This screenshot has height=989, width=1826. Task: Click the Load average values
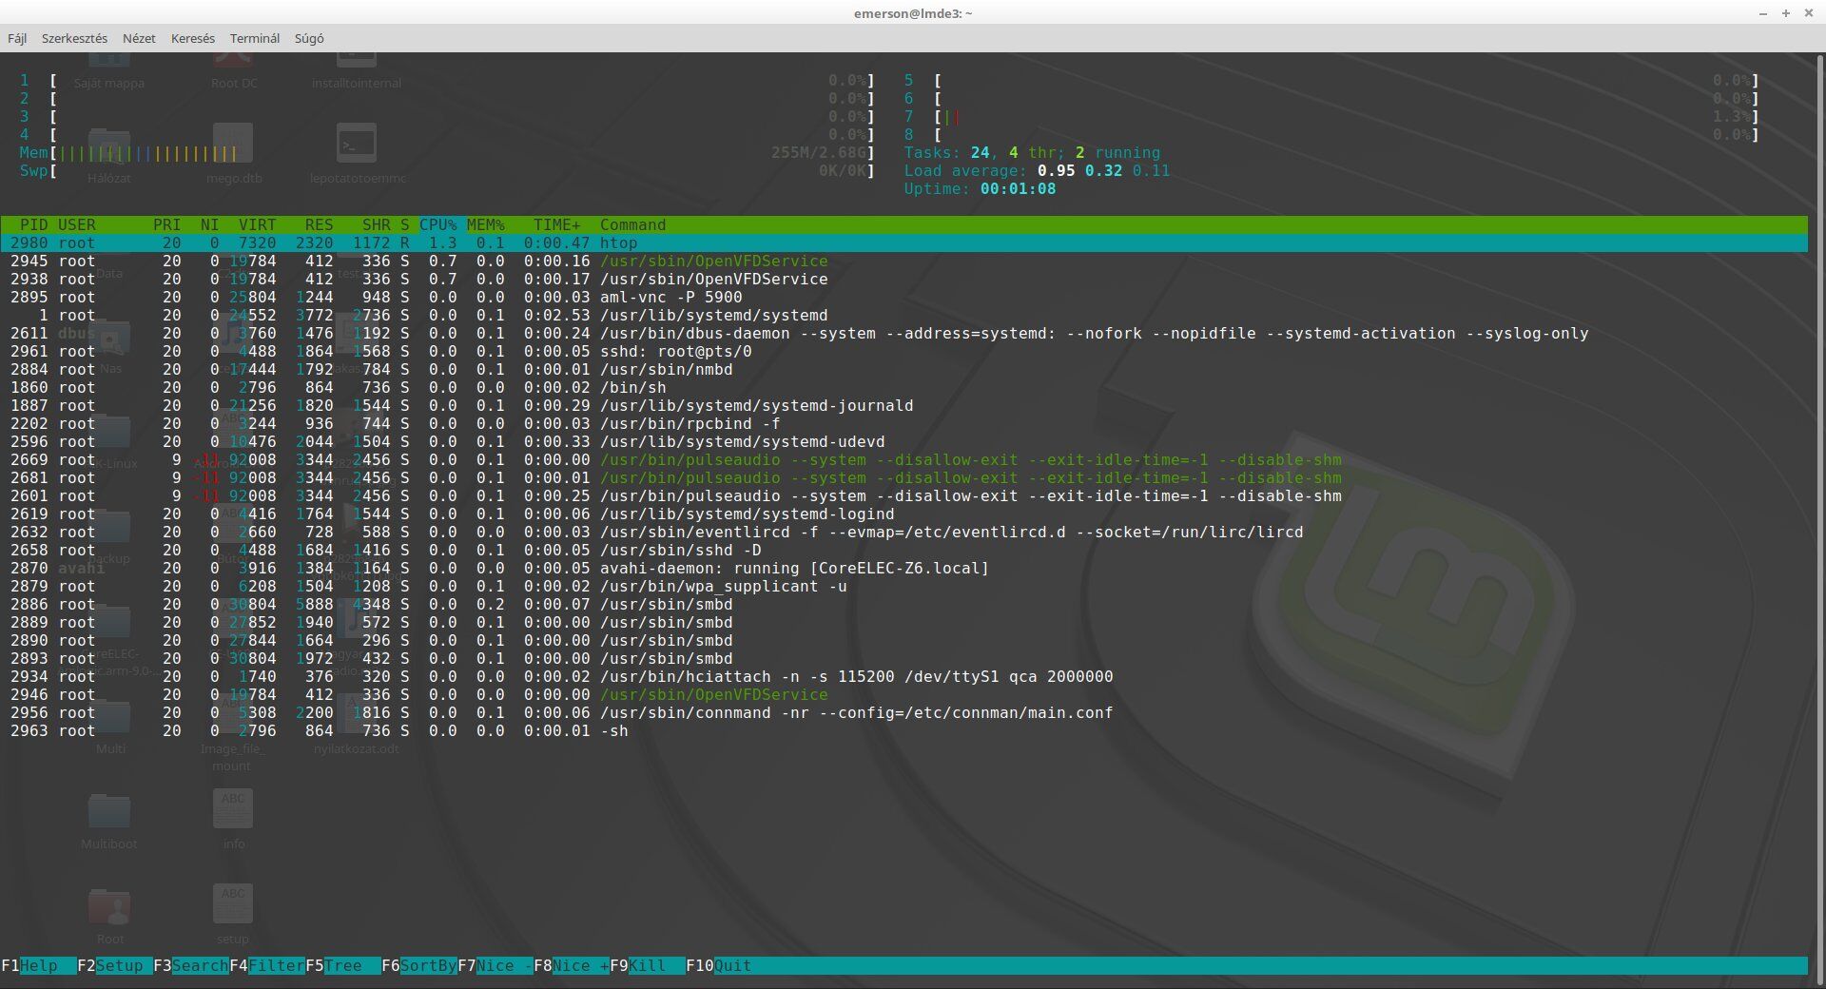[1103, 171]
